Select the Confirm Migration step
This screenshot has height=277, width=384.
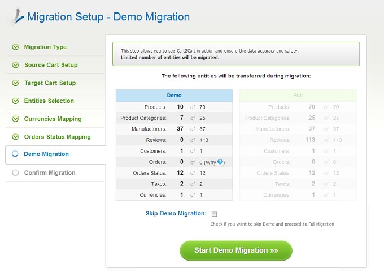[x=50, y=172]
